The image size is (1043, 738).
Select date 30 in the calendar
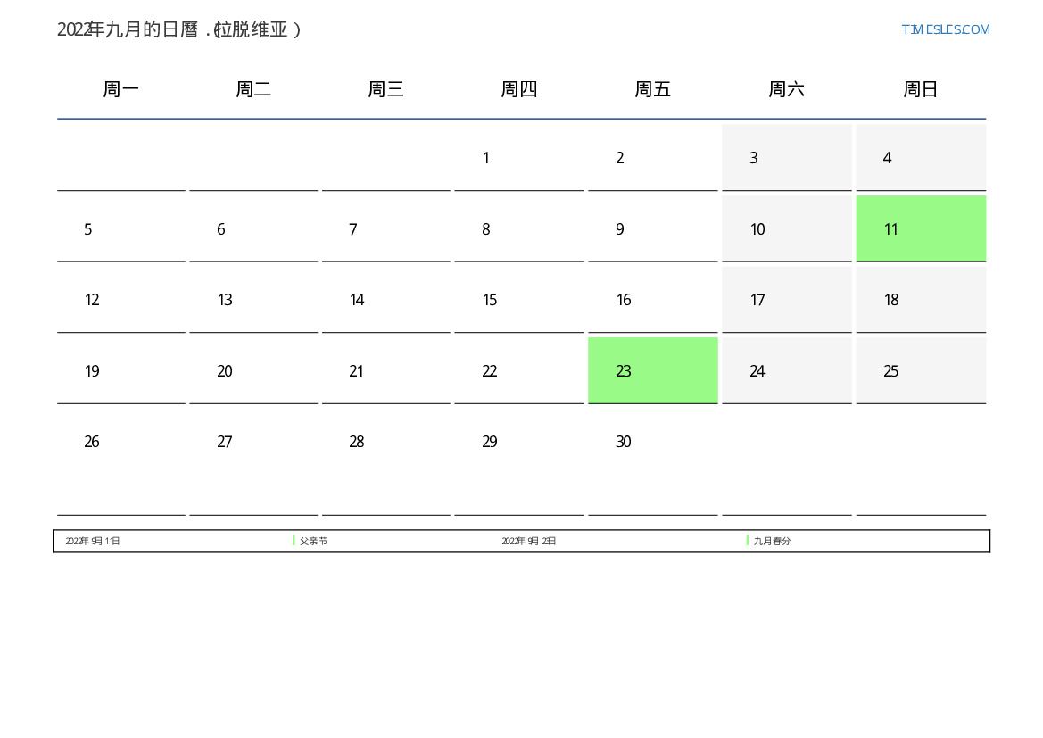(624, 442)
